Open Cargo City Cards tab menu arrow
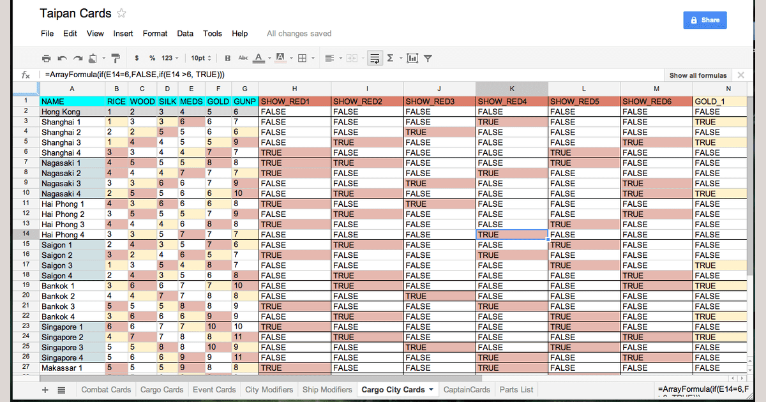 point(431,389)
